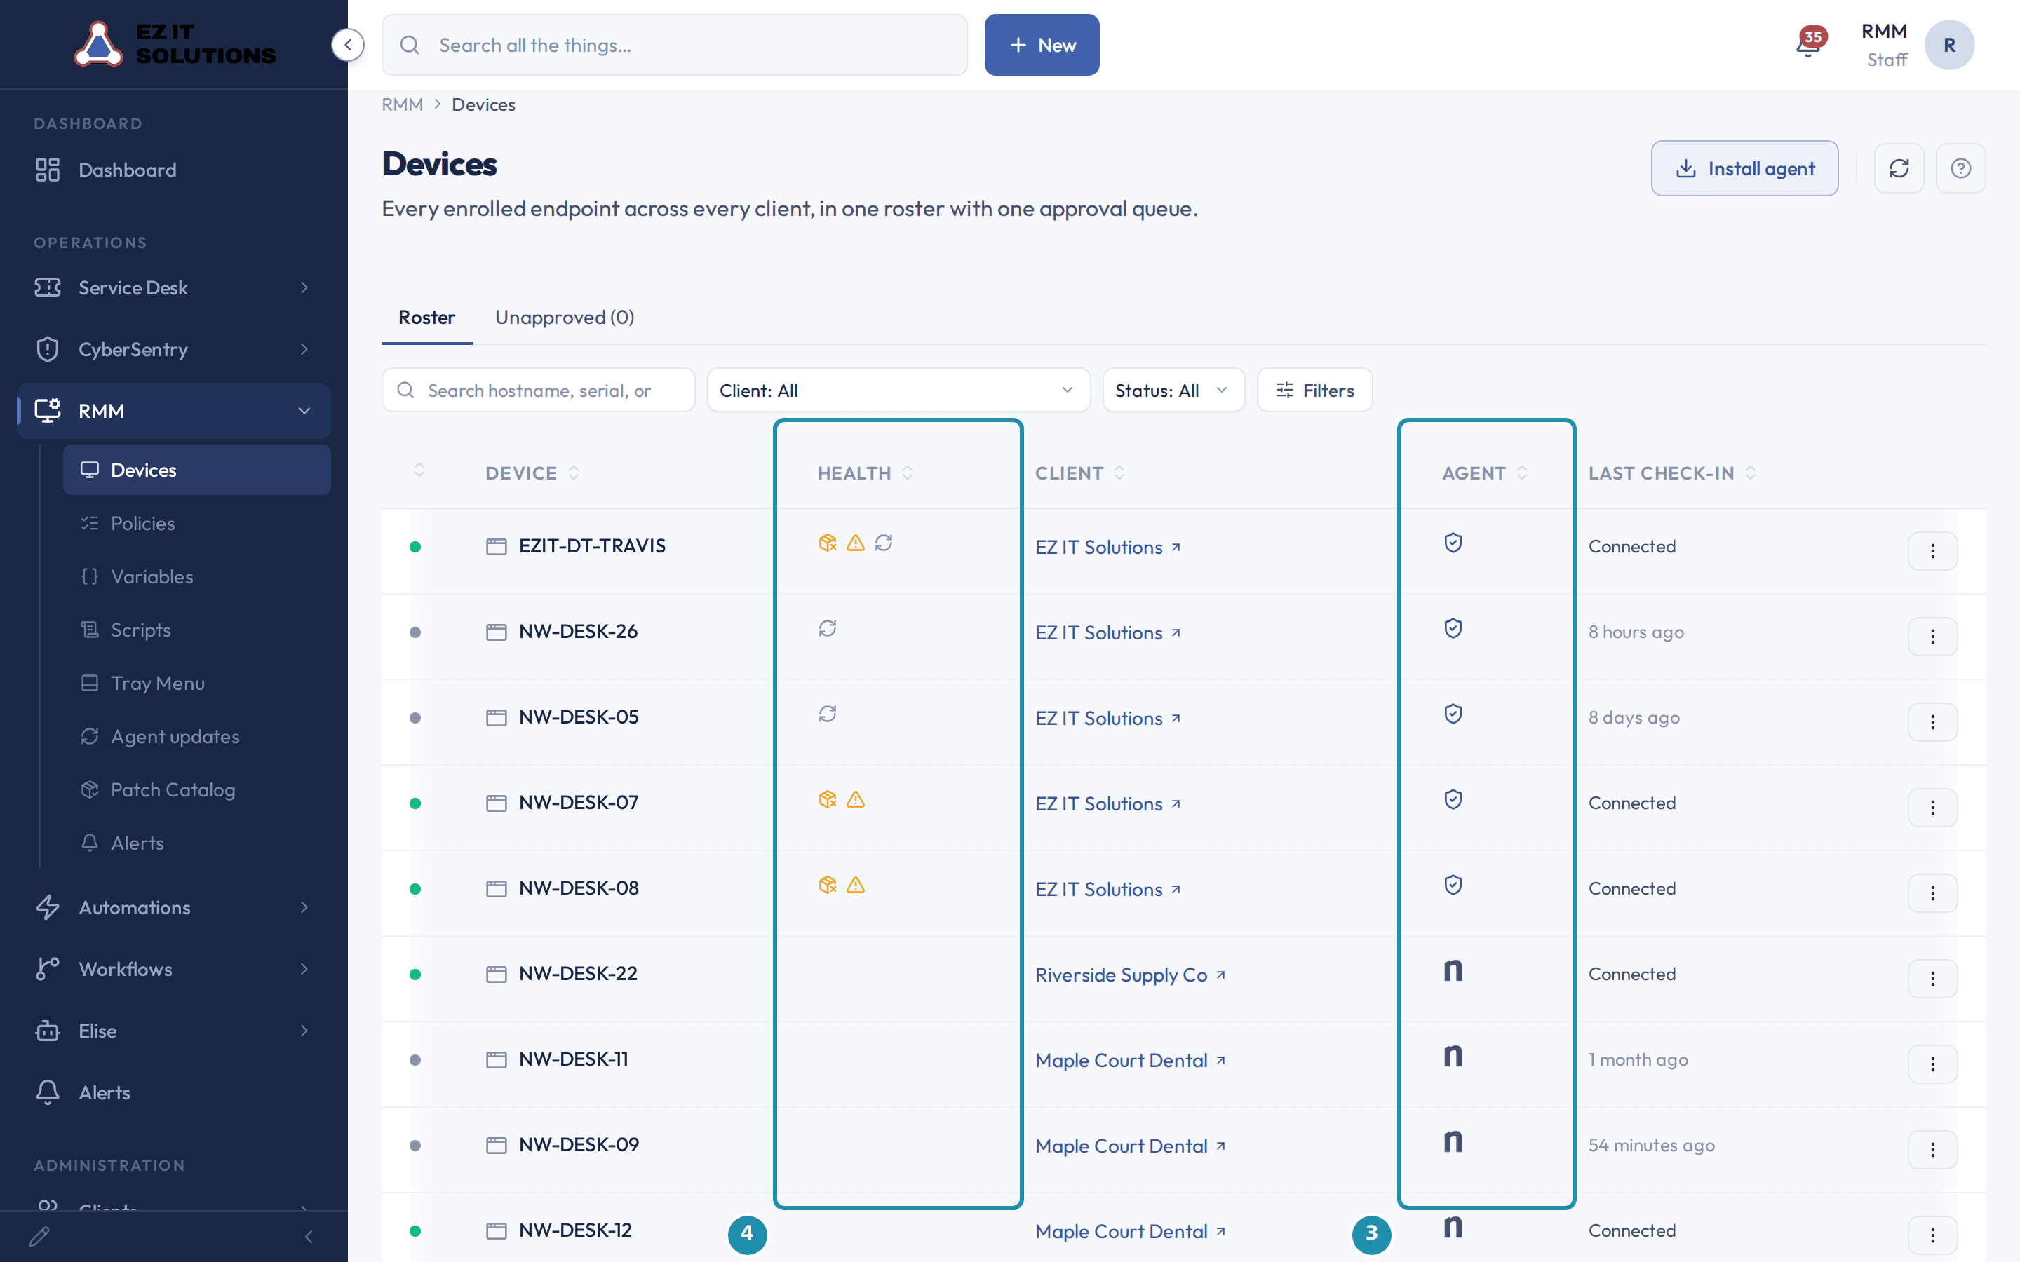Screen dimensions: 2020x1262
Task: Open EZ IT Solutions link for EZIT-DT-TRAVIS
Action: click(x=1107, y=548)
